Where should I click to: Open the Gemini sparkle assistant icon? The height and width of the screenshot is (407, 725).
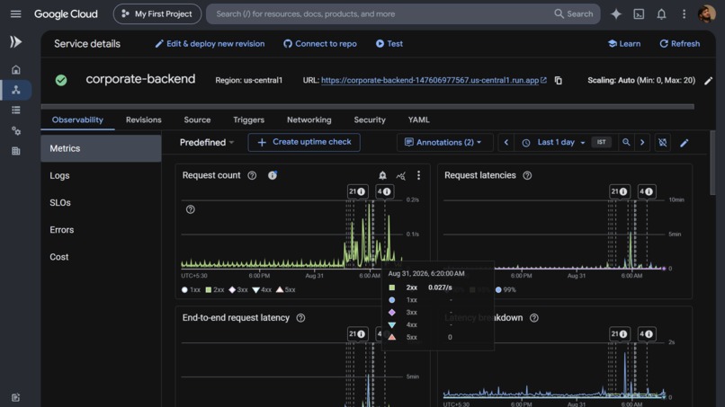[x=616, y=13]
